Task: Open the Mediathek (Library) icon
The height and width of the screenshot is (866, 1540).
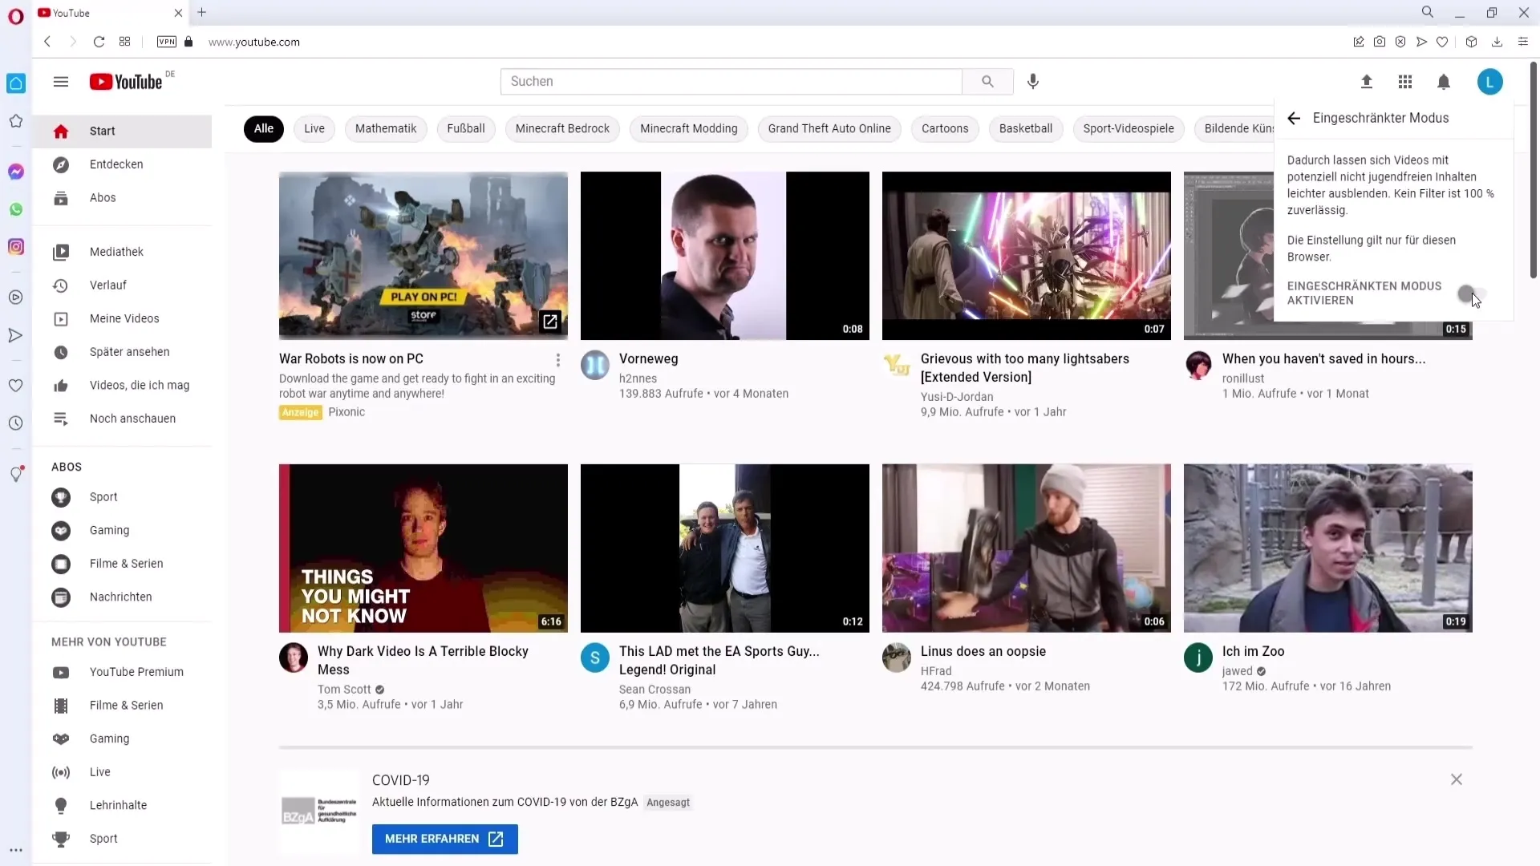Action: [x=60, y=251]
